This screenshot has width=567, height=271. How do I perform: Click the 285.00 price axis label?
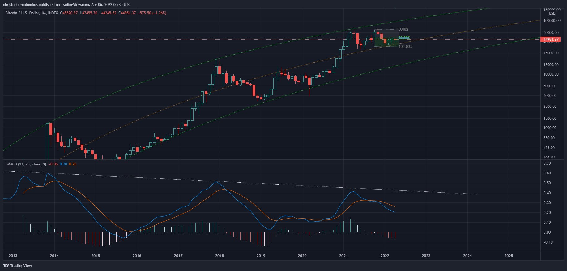click(549, 157)
